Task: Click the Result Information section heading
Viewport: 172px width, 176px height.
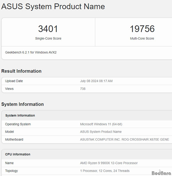Action: (21, 71)
